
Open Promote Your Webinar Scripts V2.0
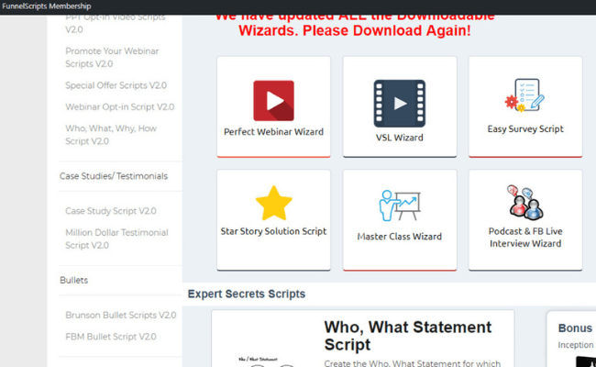[x=112, y=58]
